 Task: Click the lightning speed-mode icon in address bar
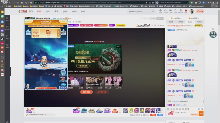tap(147, 2)
